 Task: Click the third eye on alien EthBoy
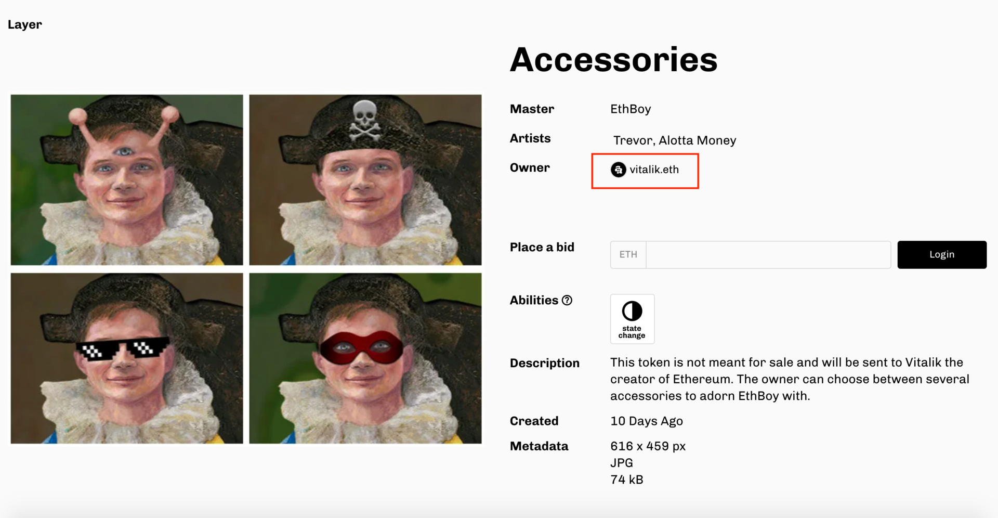(x=124, y=152)
